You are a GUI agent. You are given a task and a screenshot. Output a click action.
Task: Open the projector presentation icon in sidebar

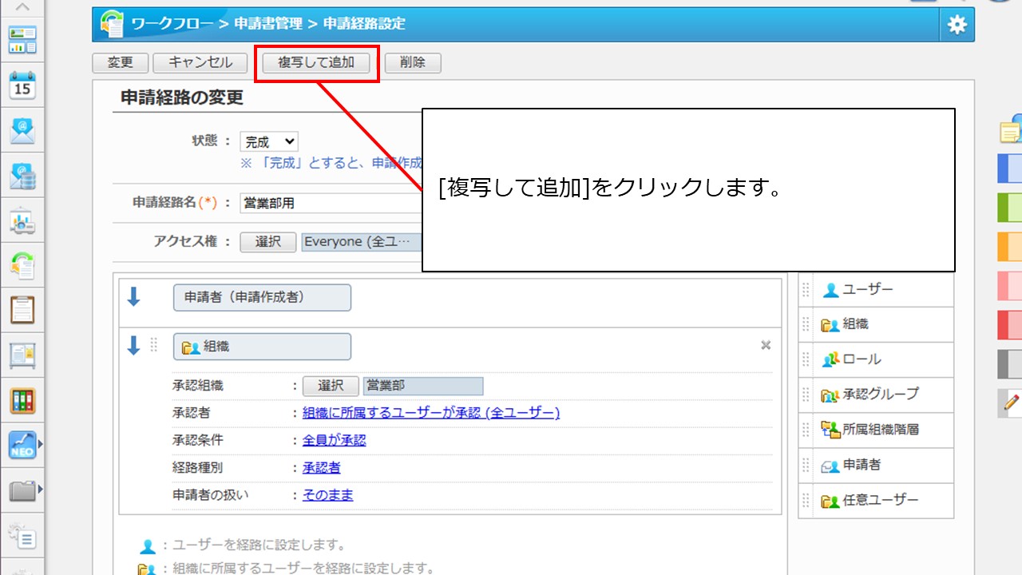[22, 221]
